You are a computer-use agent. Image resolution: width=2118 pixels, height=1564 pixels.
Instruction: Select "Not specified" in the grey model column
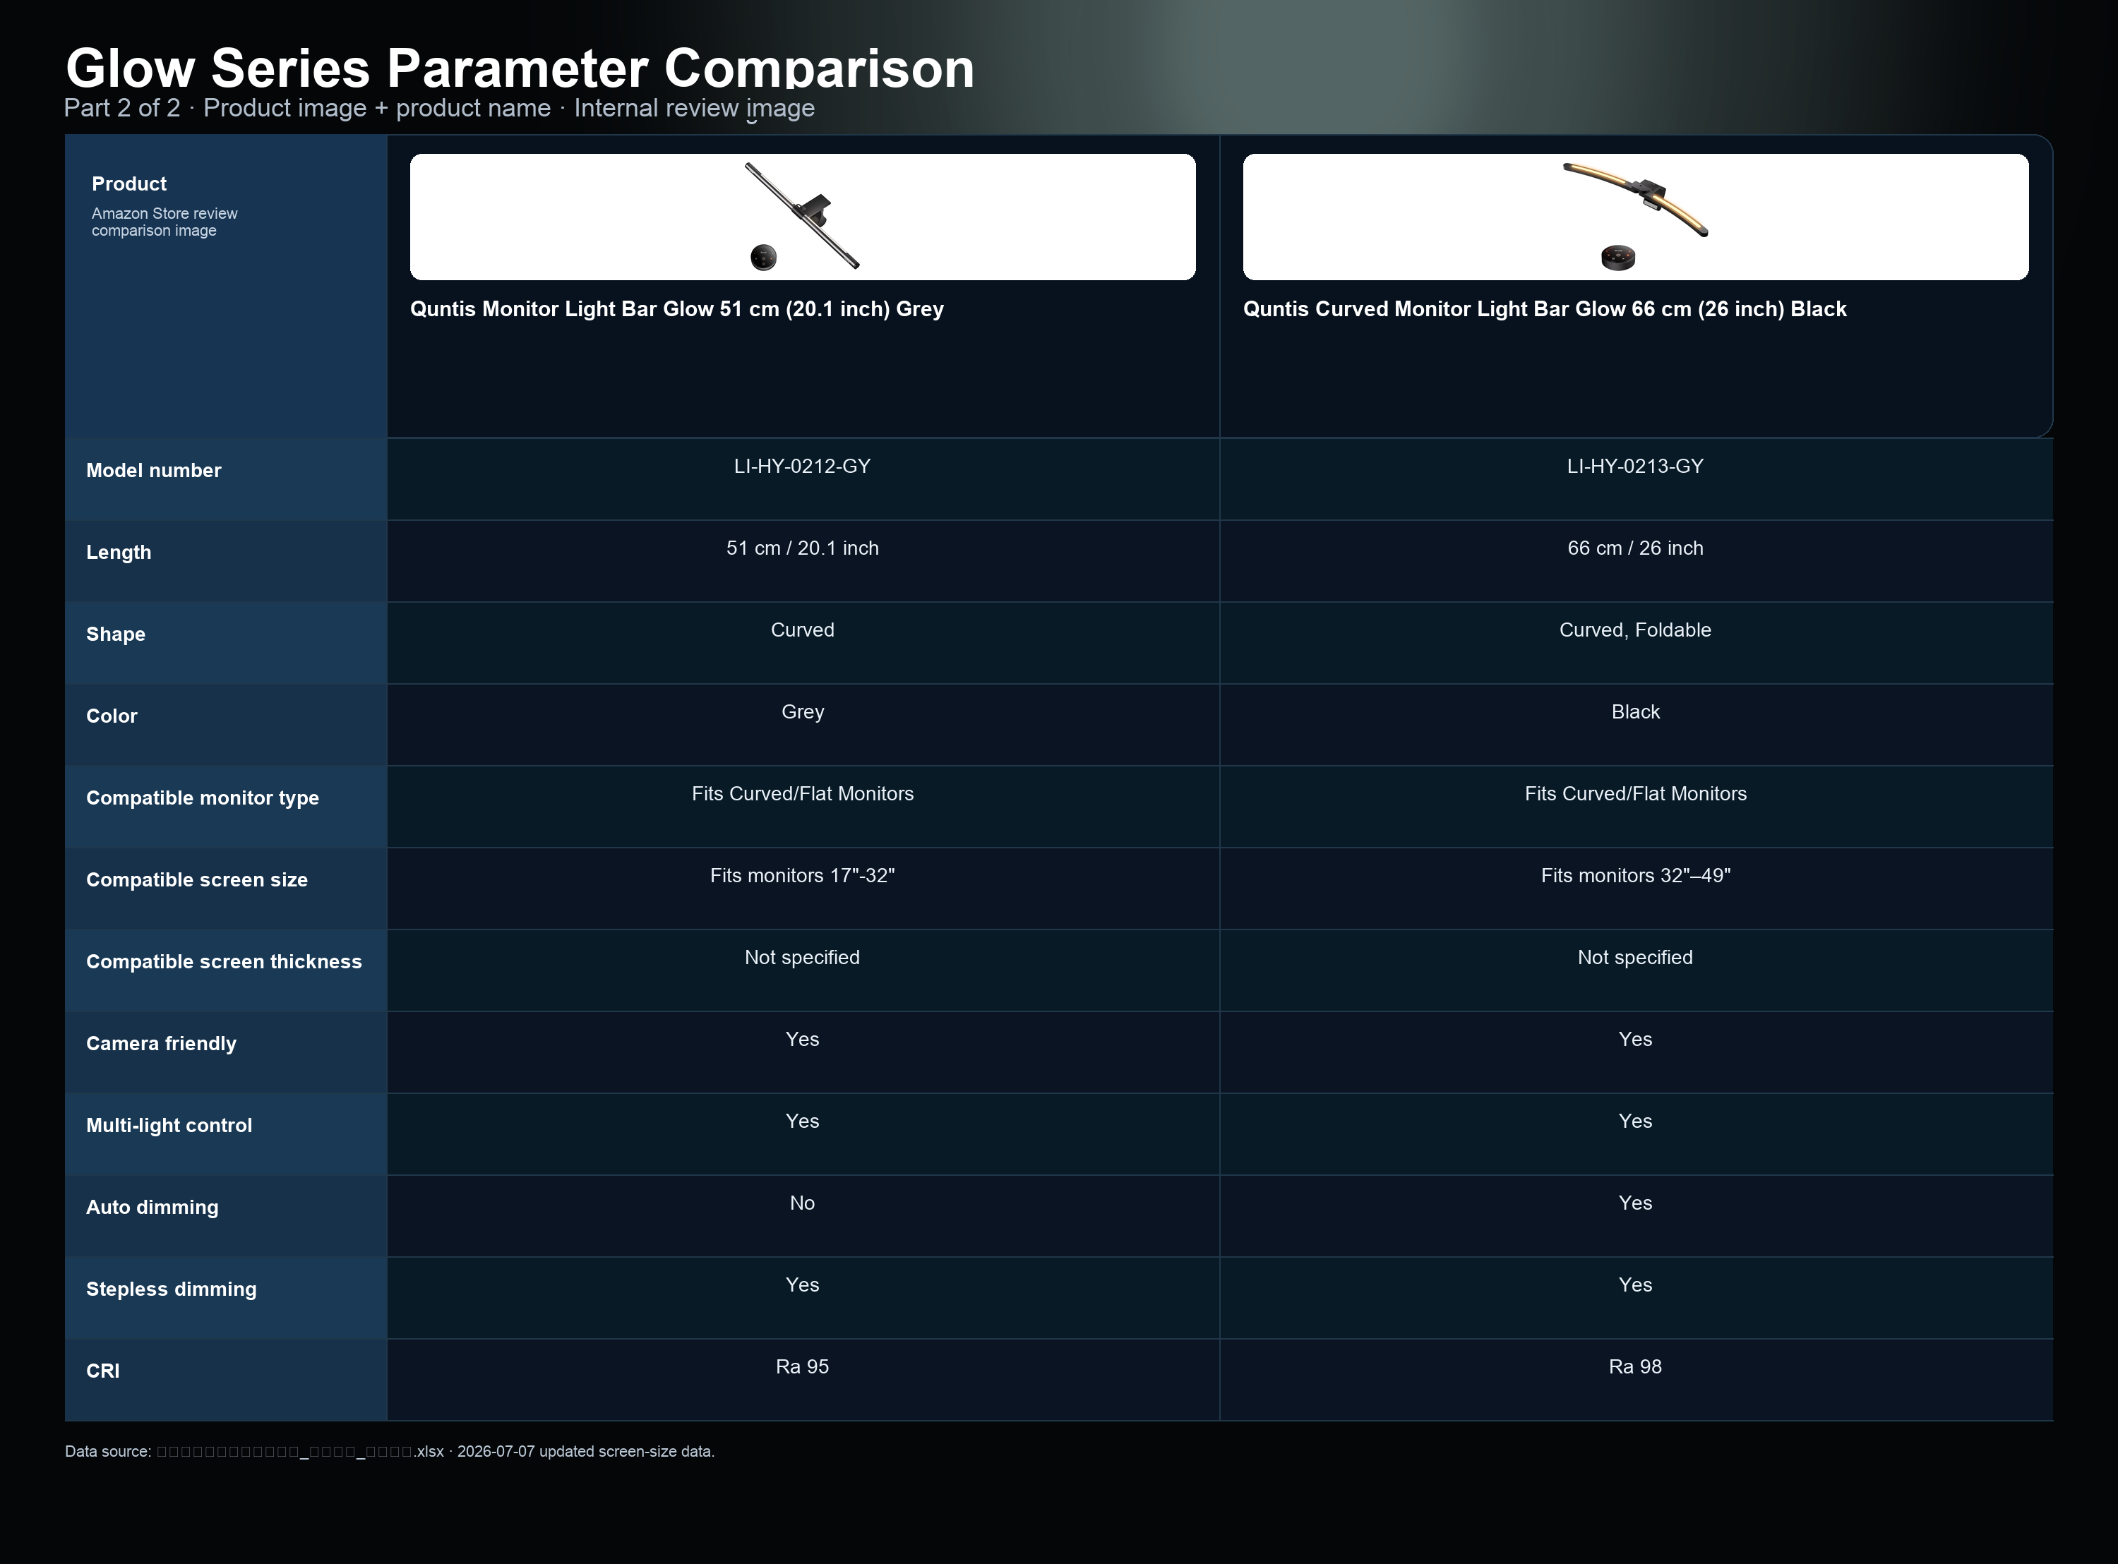tap(802, 957)
